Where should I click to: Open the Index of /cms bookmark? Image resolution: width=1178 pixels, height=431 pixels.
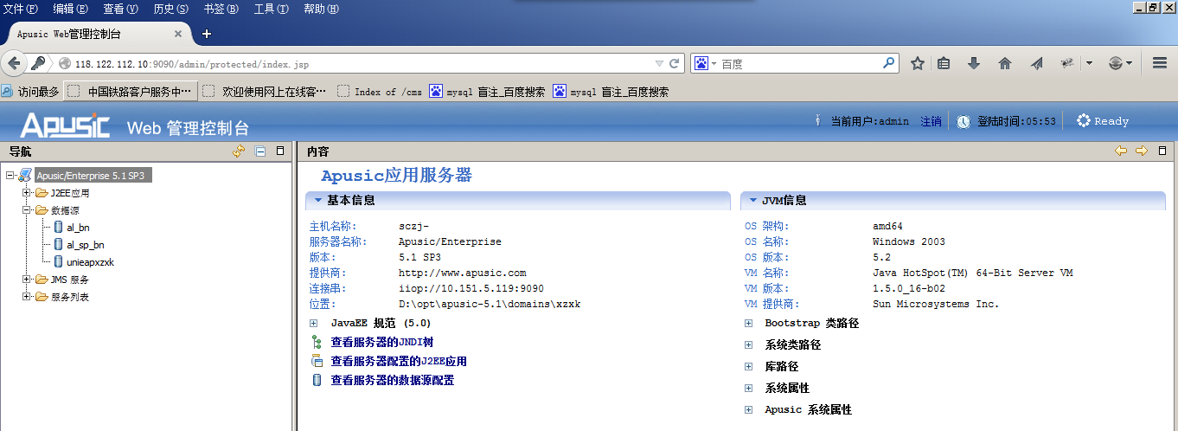point(381,91)
